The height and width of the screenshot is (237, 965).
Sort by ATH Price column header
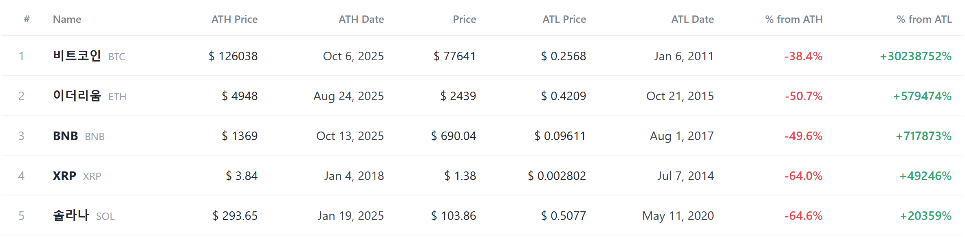pyautogui.click(x=234, y=19)
